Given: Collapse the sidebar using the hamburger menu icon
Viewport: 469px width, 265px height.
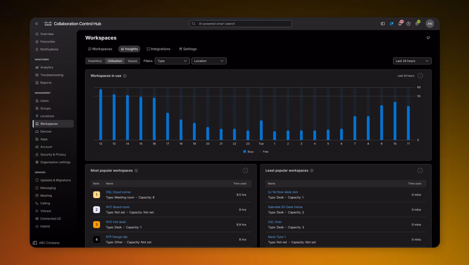Looking at the screenshot, I should (37, 24).
